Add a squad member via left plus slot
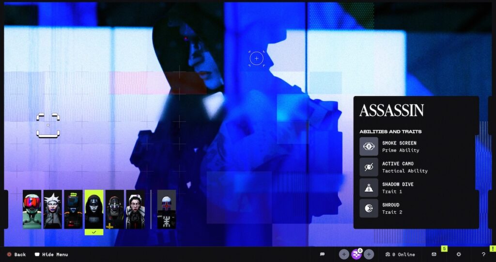Screen dimensions: 496x262 (x=344, y=254)
